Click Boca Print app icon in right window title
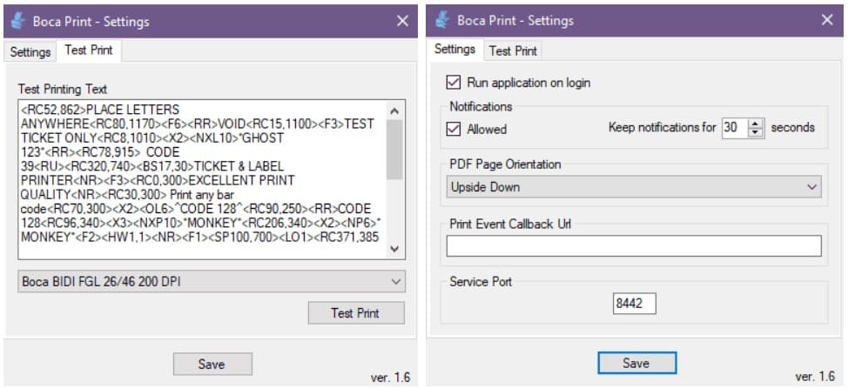This screenshot has height=388, width=848. pos(441,21)
